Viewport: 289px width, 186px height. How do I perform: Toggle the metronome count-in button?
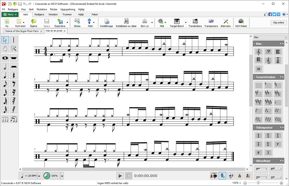(x=248, y=176)
